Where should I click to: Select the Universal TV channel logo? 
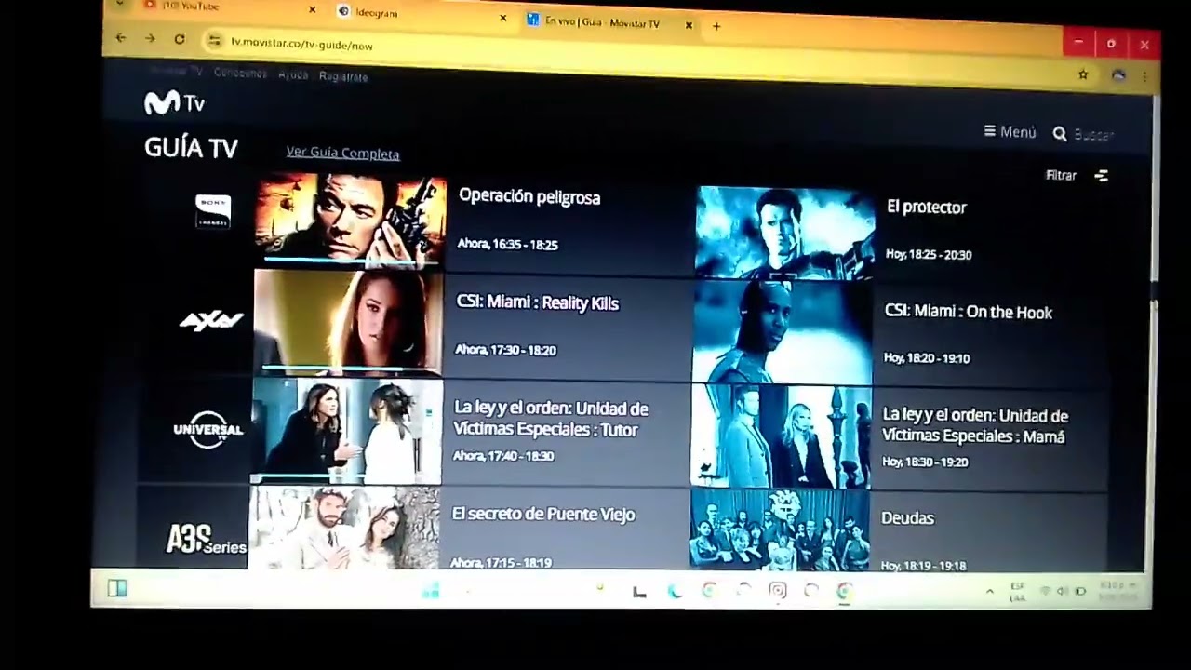pos(208,429)
